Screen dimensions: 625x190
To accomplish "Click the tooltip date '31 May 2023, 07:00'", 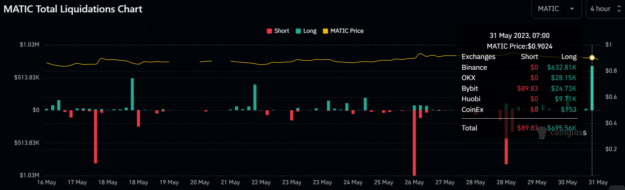I will (x=519, y=36).
